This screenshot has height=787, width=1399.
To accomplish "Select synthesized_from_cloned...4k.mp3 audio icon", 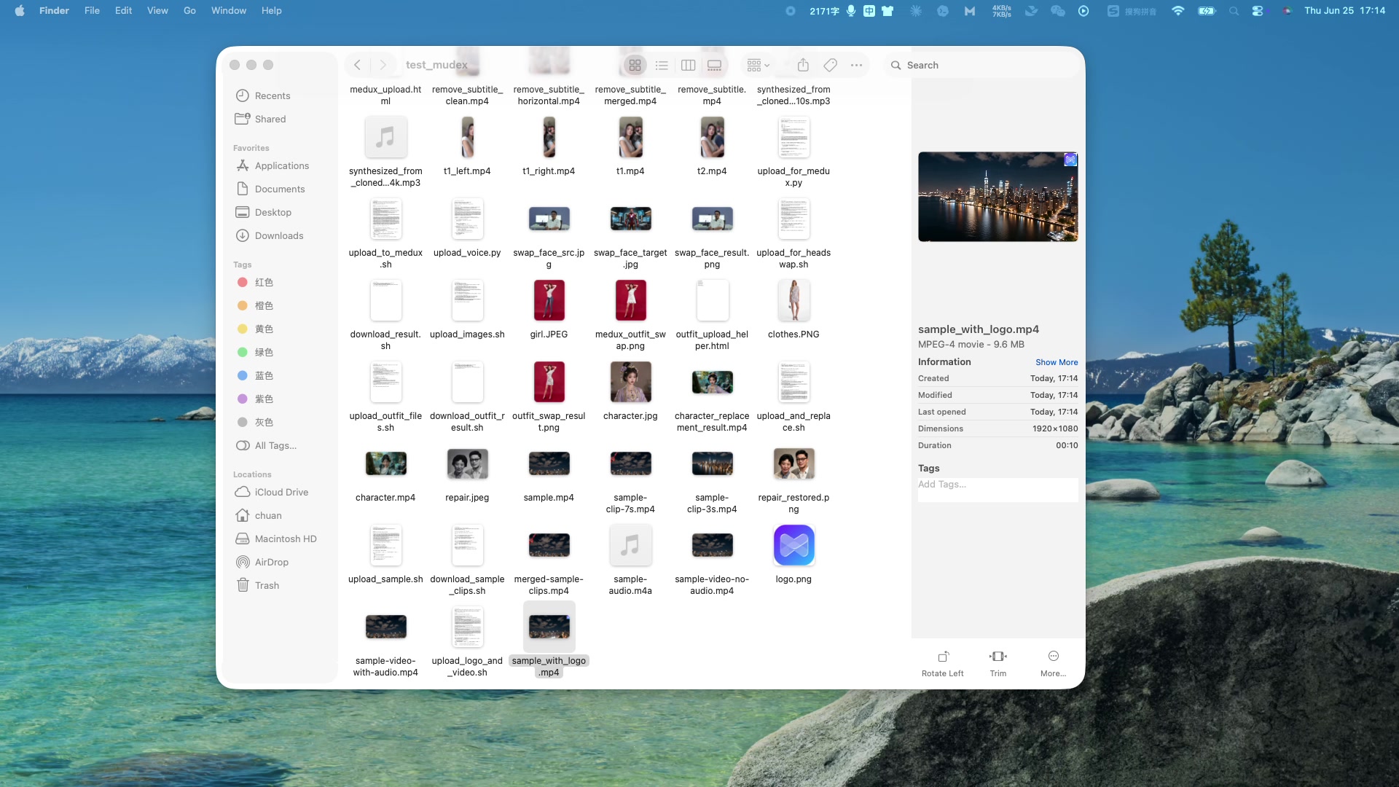I will [x=385, y=138].
